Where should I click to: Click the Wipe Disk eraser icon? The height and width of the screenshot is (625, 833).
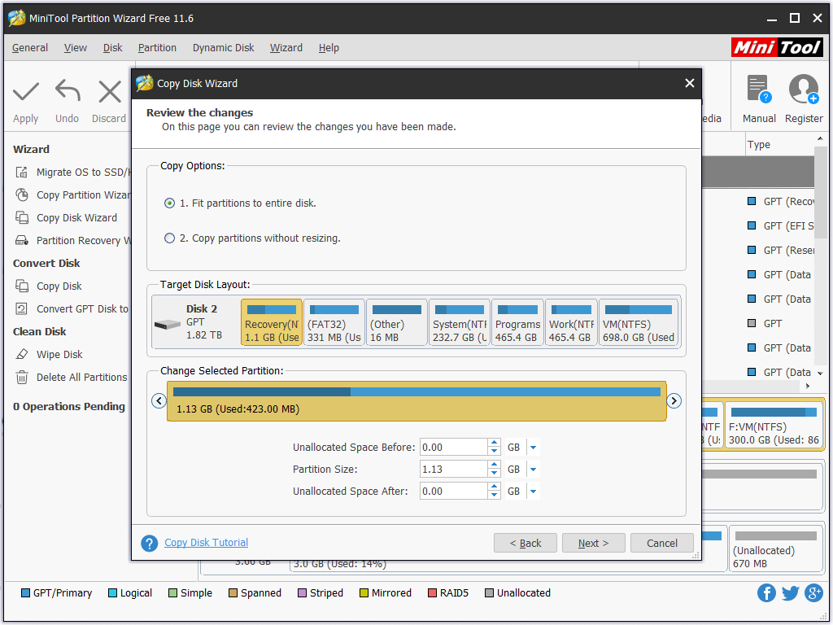(x=22, y=355)
